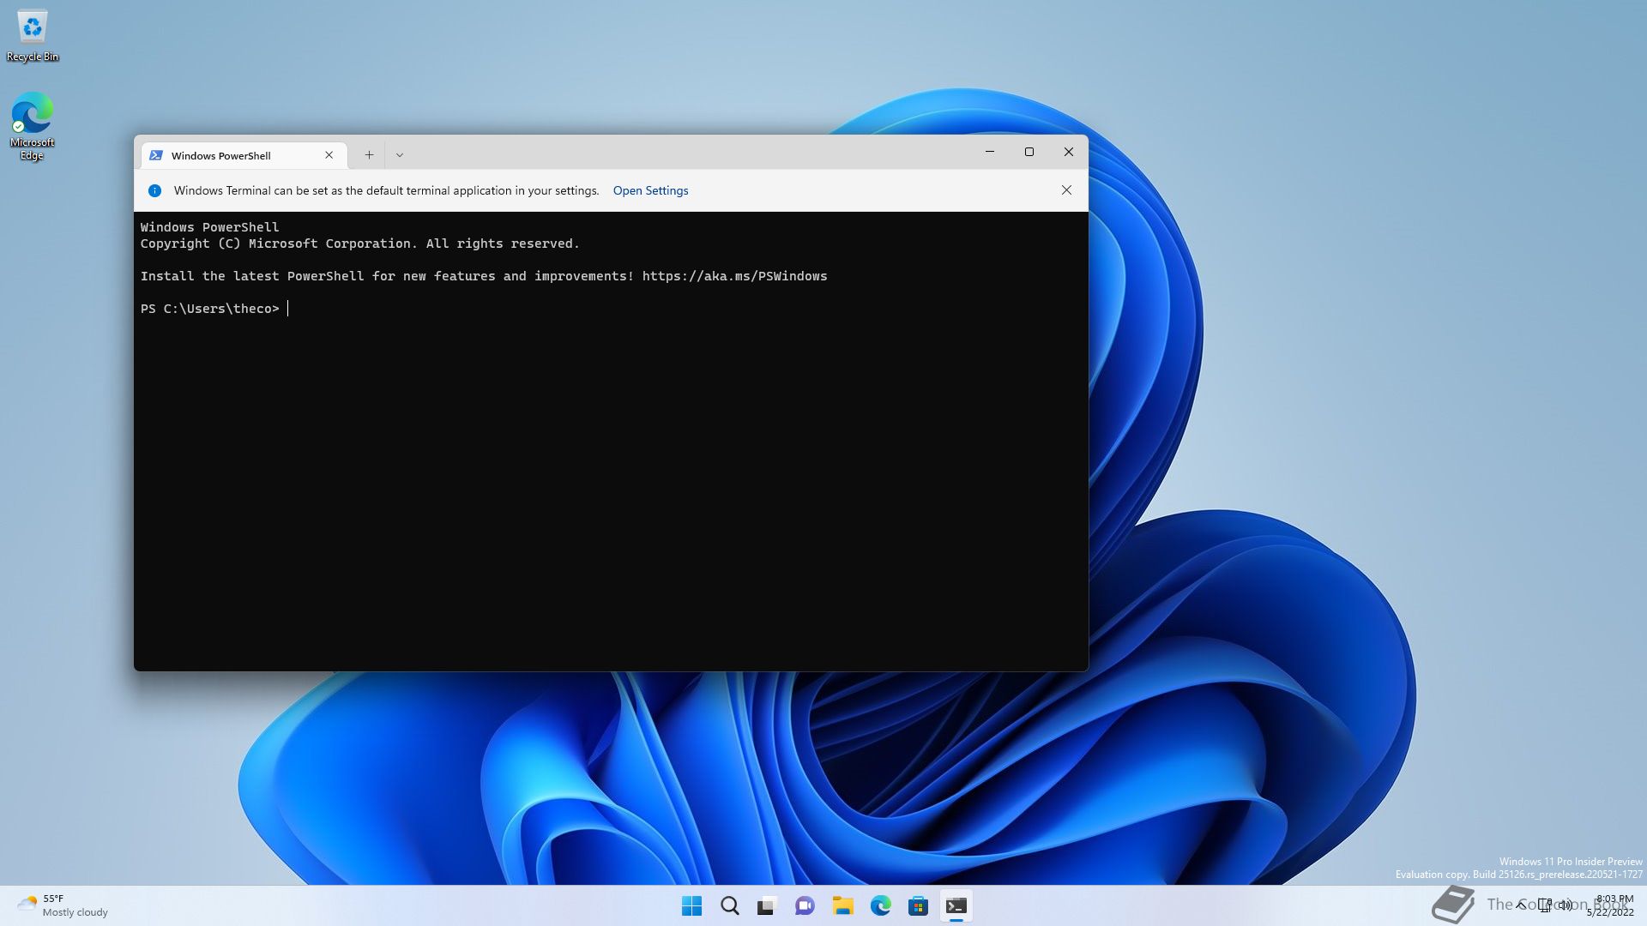Minimize the Windows Terminal window
This screenshot has height=926, width=1647.
point(989,152)
